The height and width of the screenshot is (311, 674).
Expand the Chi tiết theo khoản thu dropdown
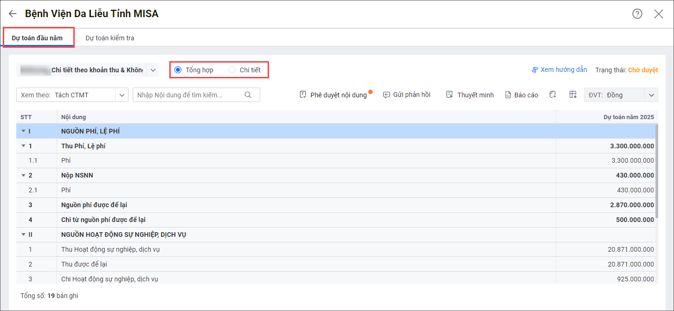click(x=153, y=70)
